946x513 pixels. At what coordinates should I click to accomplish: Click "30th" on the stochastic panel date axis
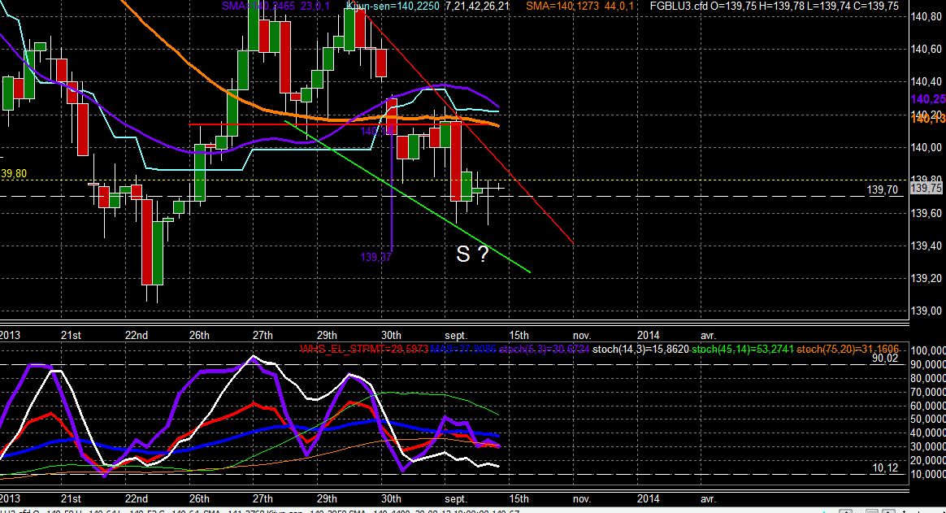[390, 499]
